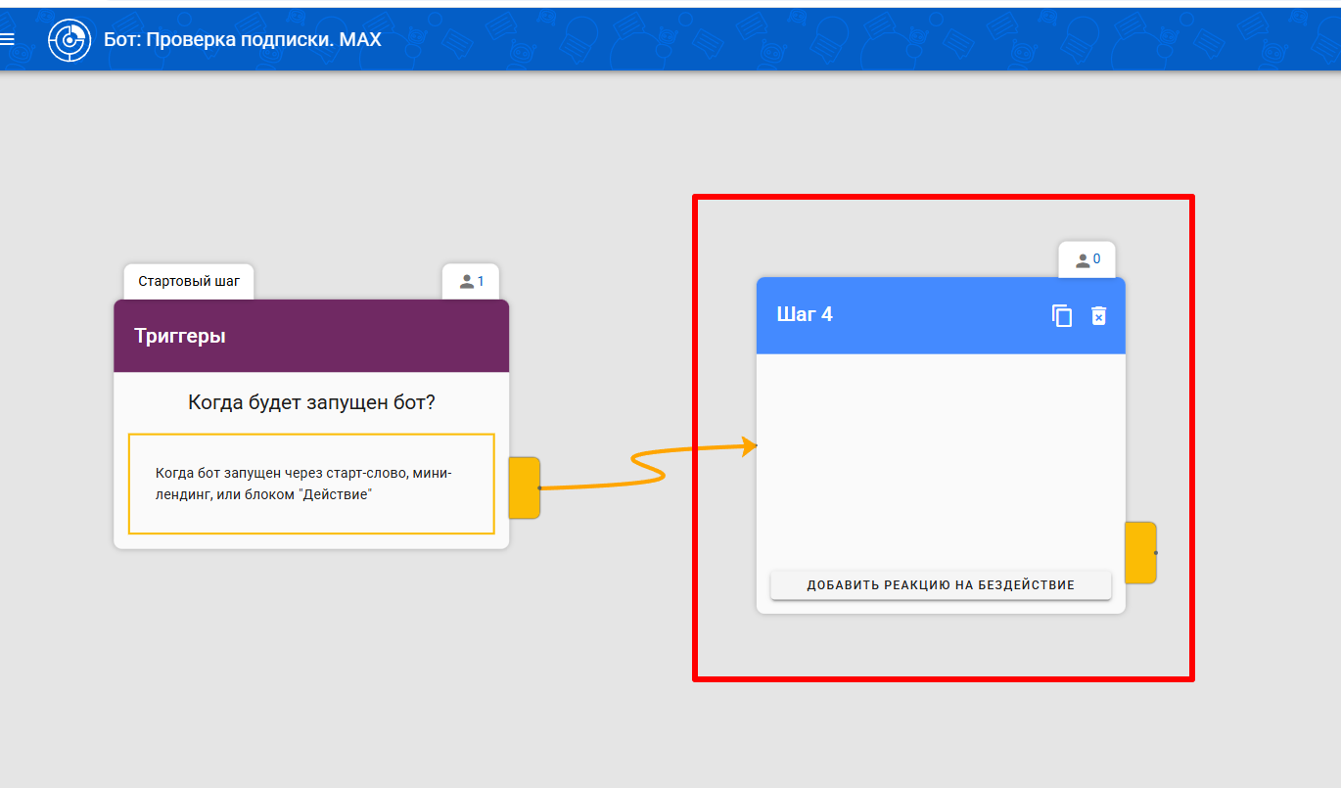Click the arrowhead entering Шаг 4
Screen dimensions: 1341x788
[750, 446]
